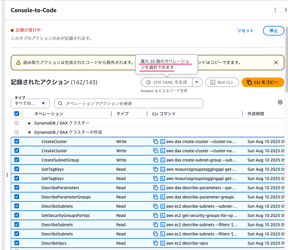Viewport: 288px width, 250px height.
Task: Toggle the select-all header checkbox
Action: (x=17, y=114)
